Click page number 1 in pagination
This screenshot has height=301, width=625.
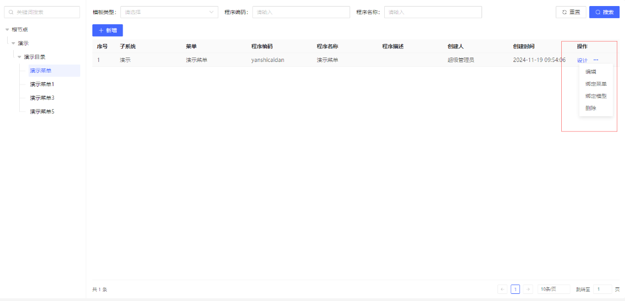tap(516, 289)
